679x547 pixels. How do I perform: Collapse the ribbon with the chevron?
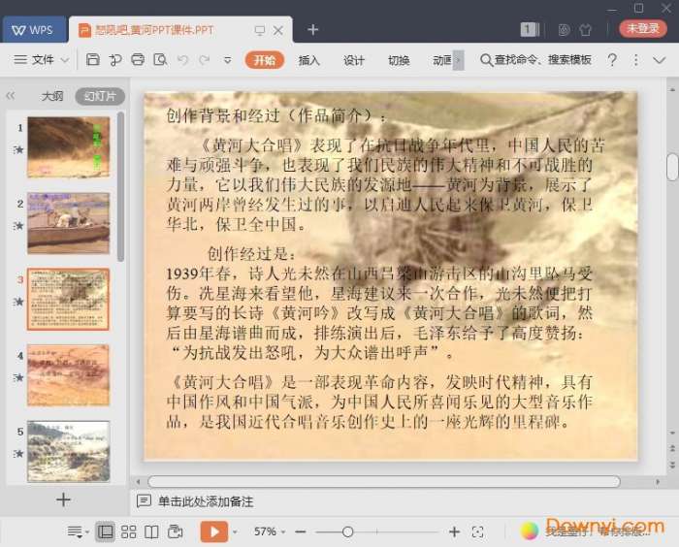pos(659,60)
